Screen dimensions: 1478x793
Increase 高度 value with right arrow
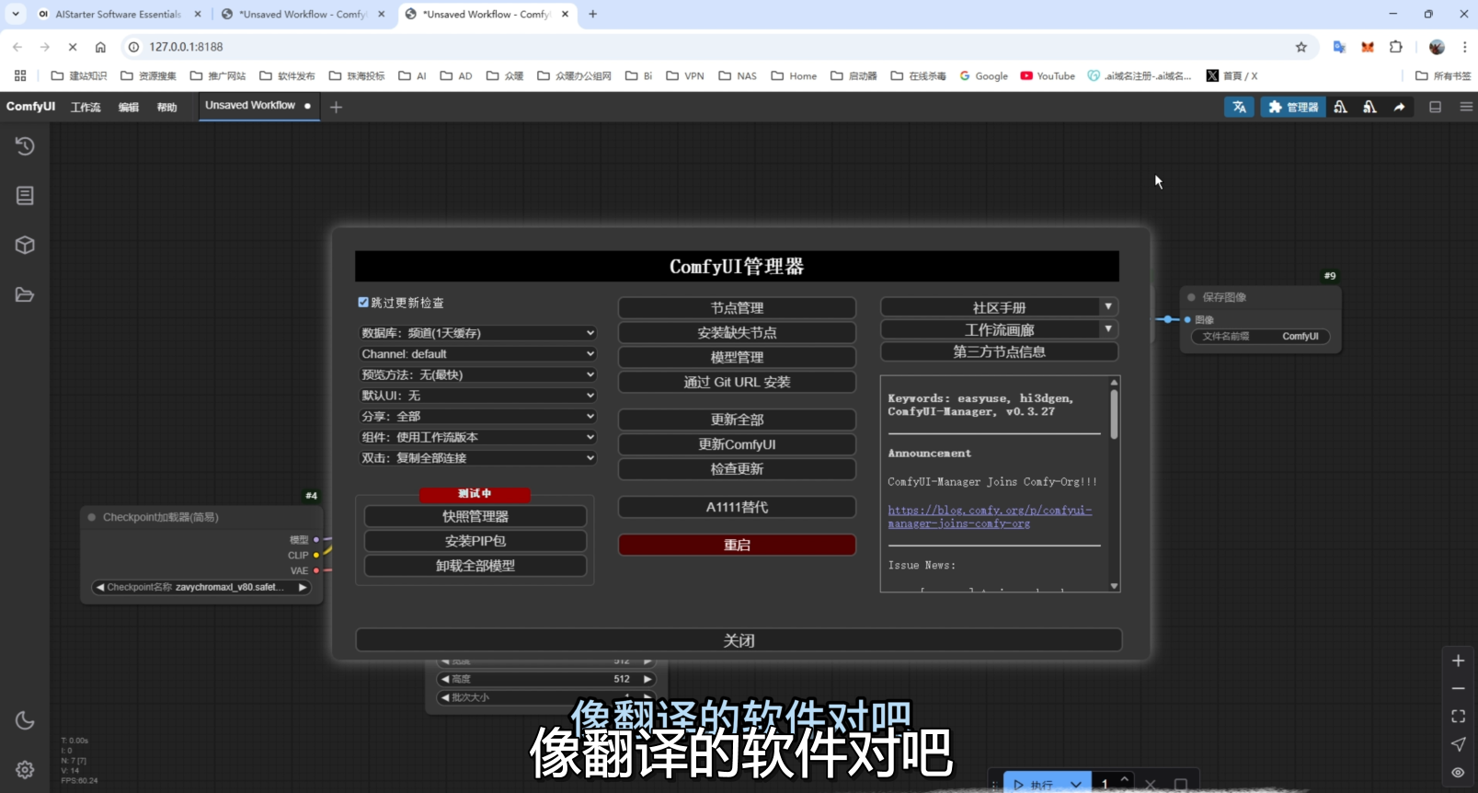(x=647, y=679)
